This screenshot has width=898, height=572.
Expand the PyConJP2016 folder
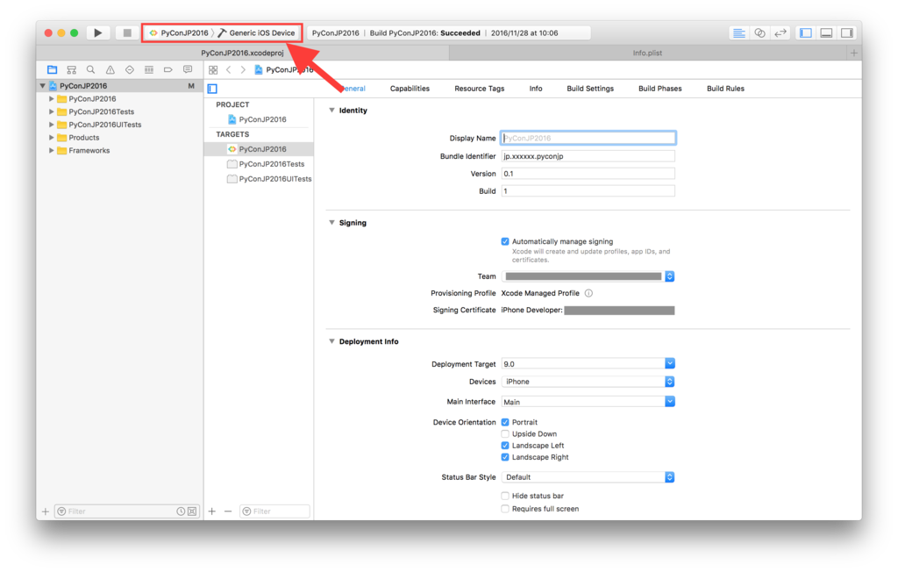[x=52, y=98]
